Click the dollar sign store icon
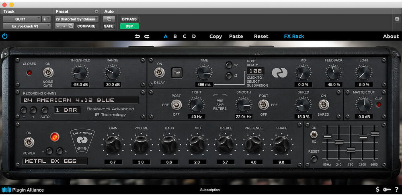402x196 pixels. click(x=377, y=190)
